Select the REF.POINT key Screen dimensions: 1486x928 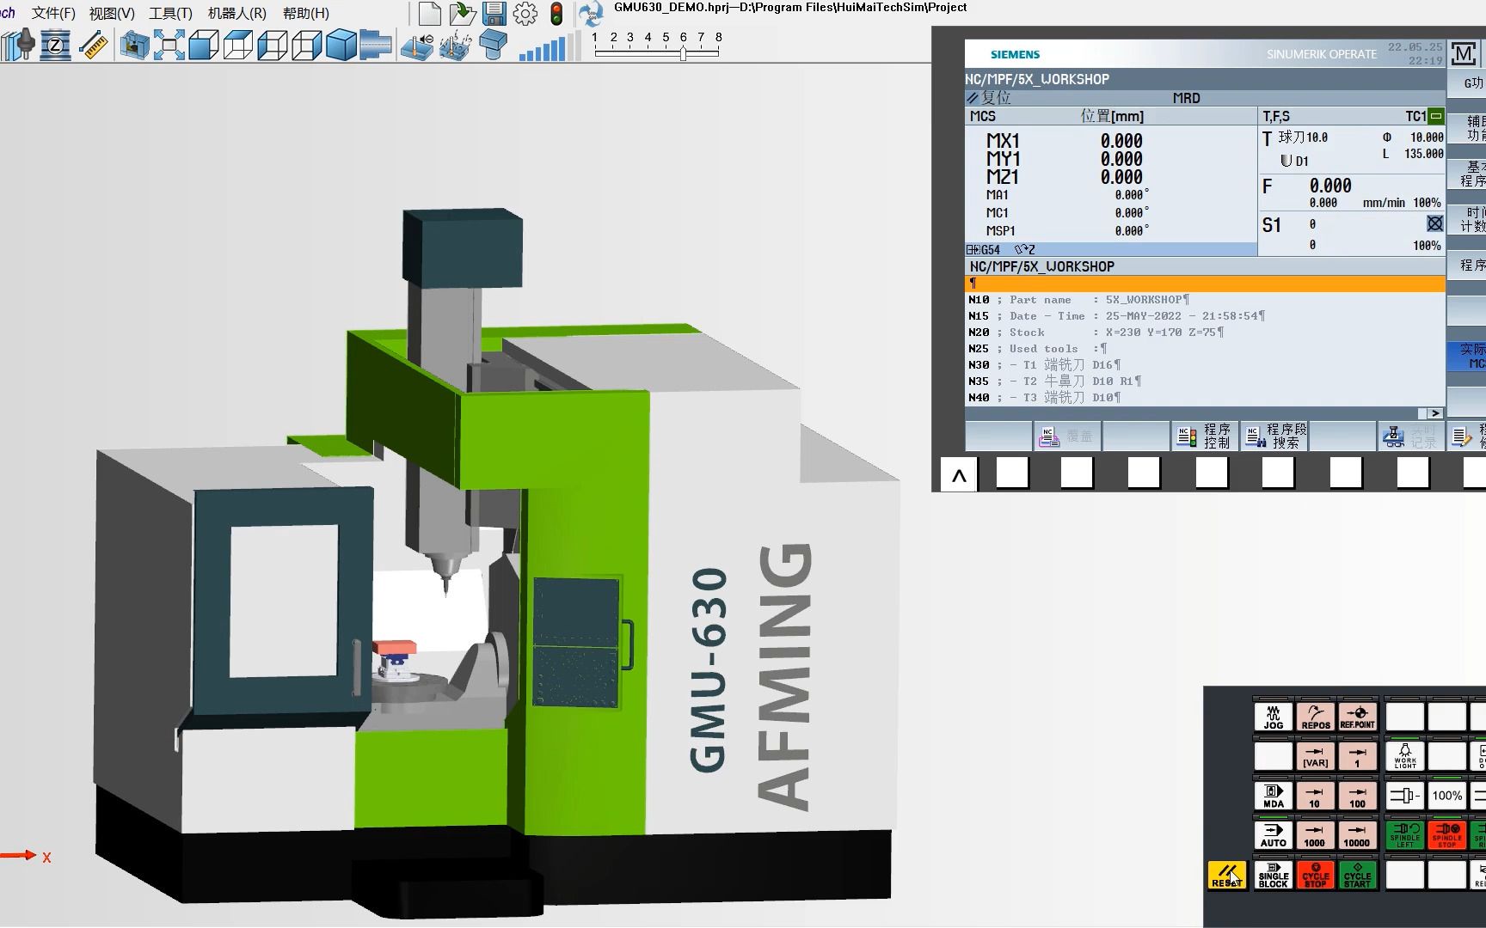(x=1358, y=717)
